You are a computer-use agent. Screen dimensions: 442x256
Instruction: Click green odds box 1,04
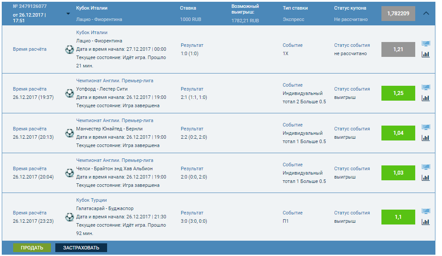coord(398,133)
